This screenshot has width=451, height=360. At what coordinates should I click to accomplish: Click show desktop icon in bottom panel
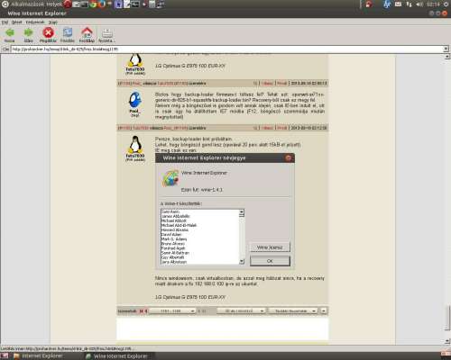pos(5,356)
